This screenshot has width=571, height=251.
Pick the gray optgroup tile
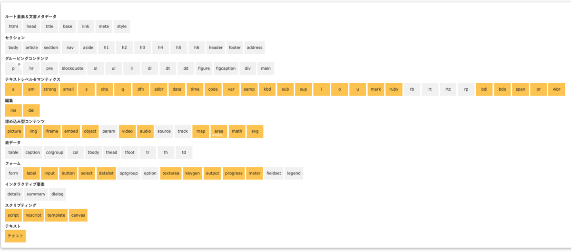point(128,173)
